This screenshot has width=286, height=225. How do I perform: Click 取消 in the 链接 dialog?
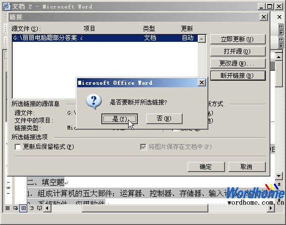(x=247, y=167)
